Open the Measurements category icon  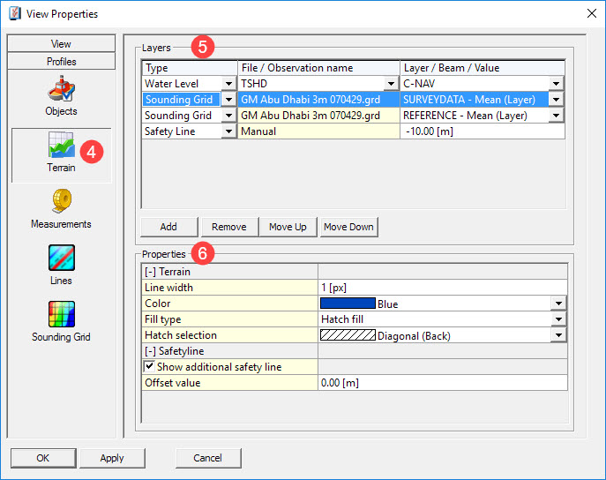click(61, 202)
